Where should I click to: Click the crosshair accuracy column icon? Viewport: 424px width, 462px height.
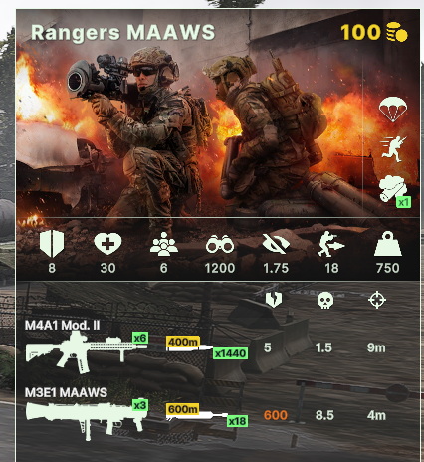[377, 300]
